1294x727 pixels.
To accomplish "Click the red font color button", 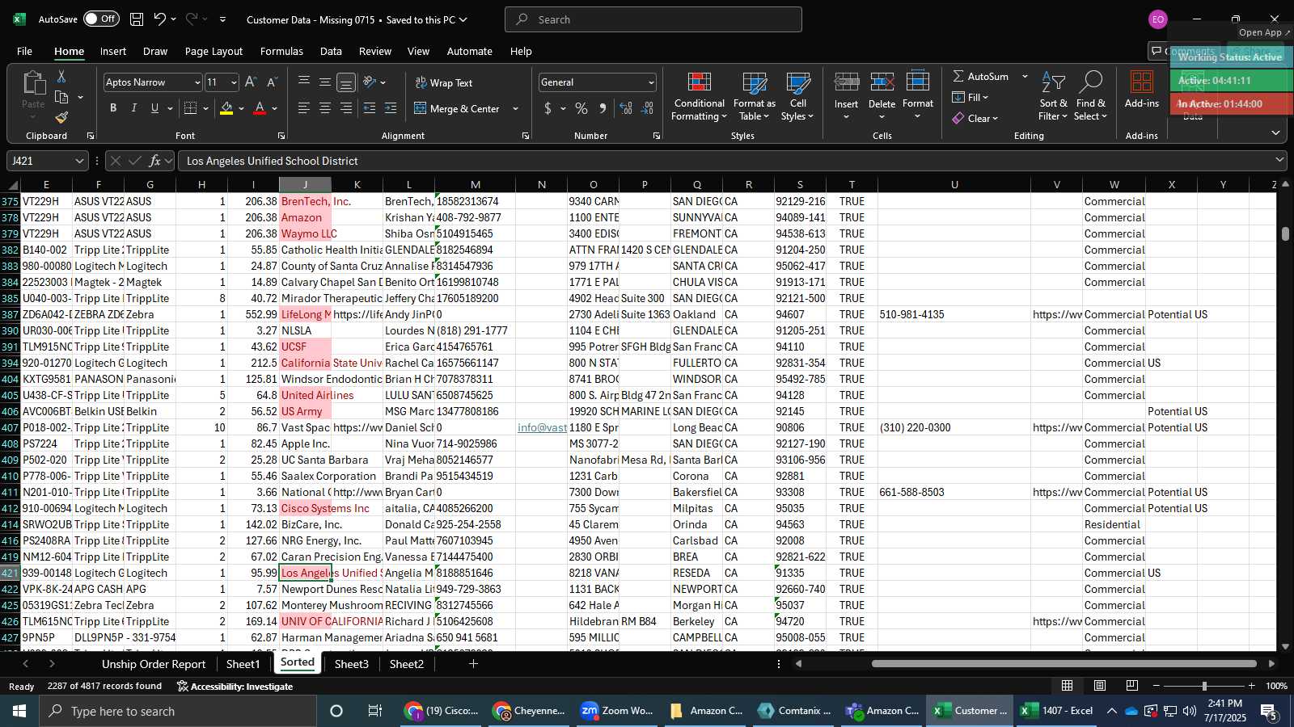I will pyautogui.click(x=260, y=108).
